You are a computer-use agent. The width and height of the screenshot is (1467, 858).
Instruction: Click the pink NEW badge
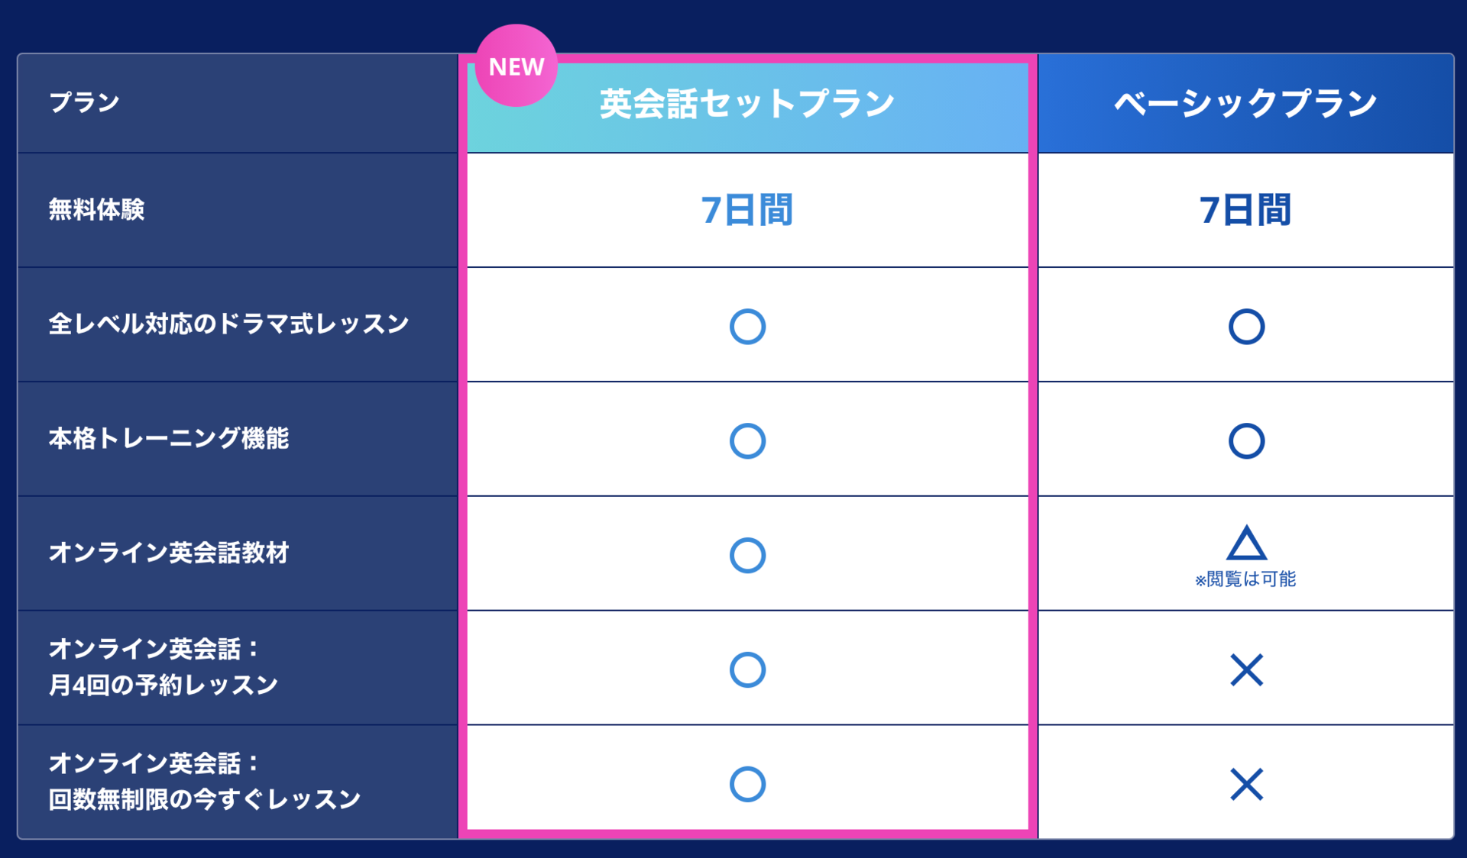(x=516, y=66)
